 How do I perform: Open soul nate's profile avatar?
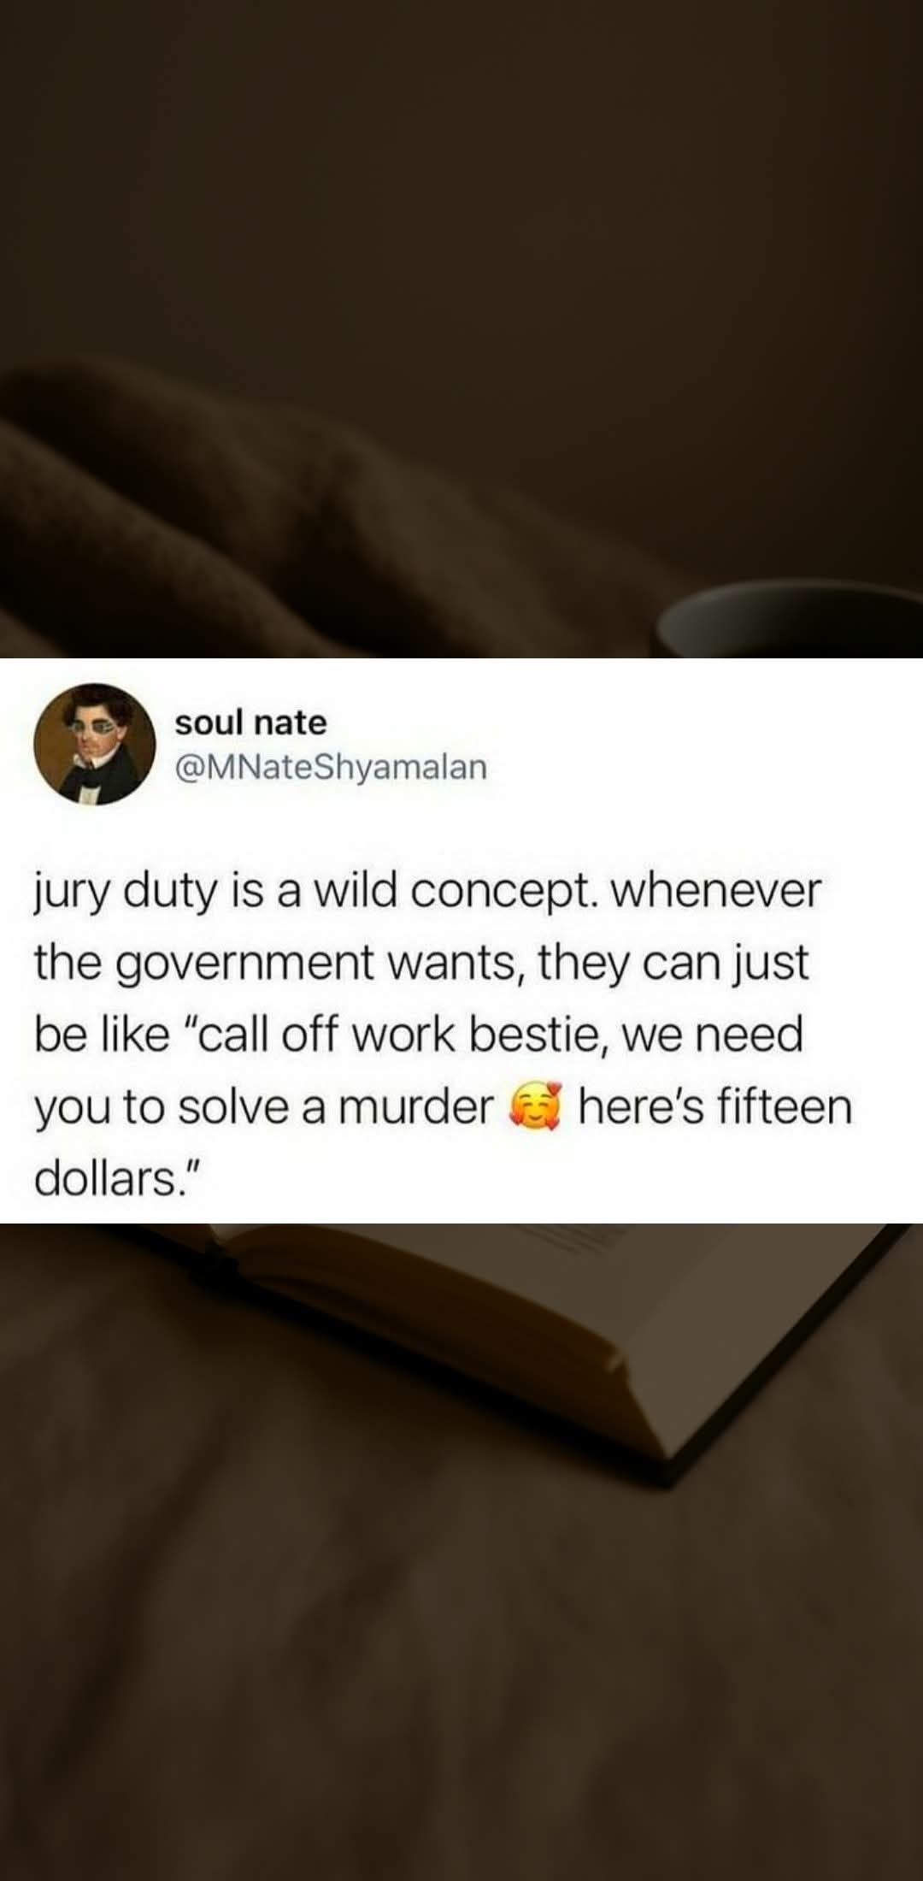pos(95,744)
